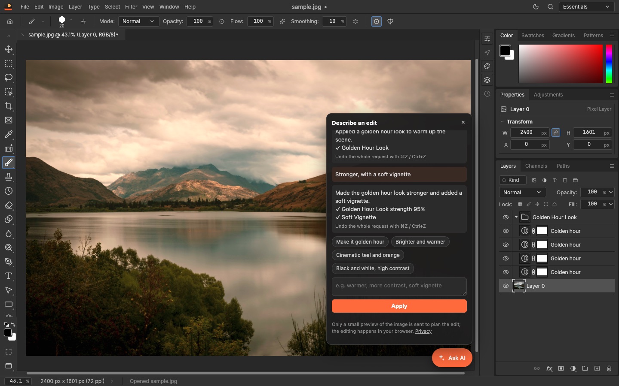Hide Layer 0 visibility eye

click(506, 286)
